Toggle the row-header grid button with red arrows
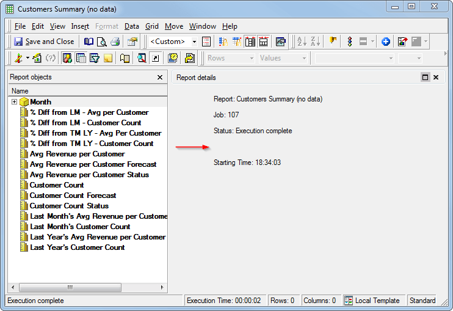The width and height of the screenshot is (453, 311). (x=250, y=42)
